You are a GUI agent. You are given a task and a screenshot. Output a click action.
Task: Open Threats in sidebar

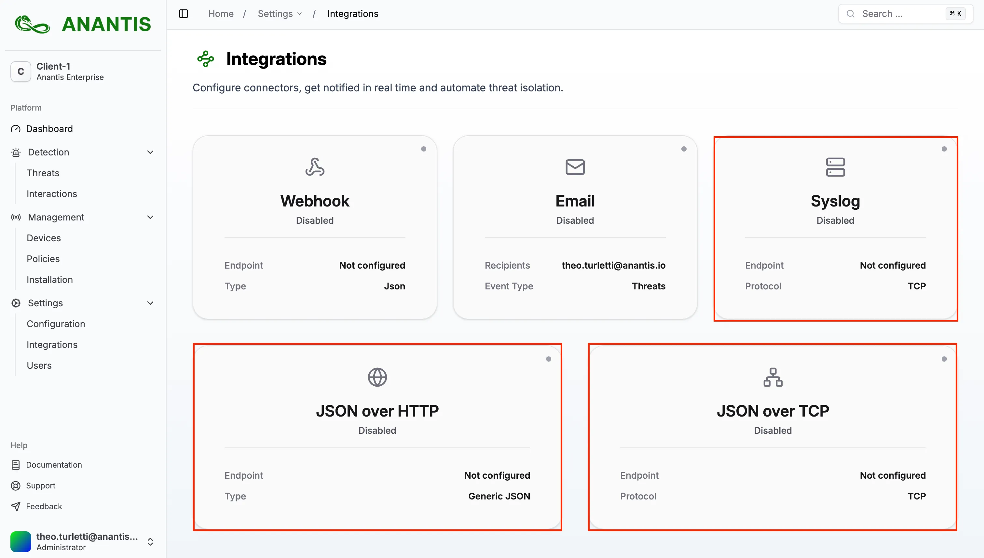tap(43, 173)
